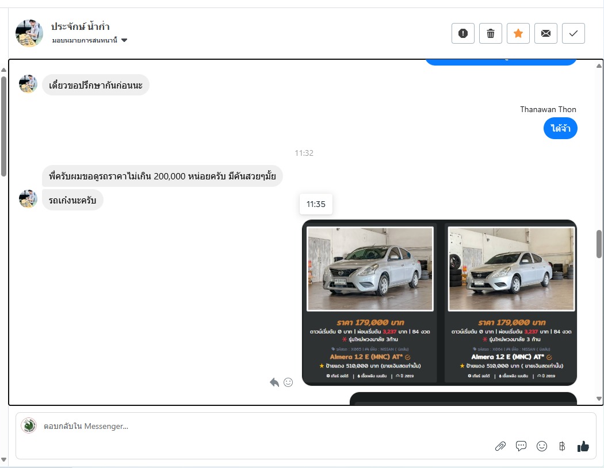Screen dimensions: 604x468
Task: Open the emoji picker in reply box
Action: [542, 446]
